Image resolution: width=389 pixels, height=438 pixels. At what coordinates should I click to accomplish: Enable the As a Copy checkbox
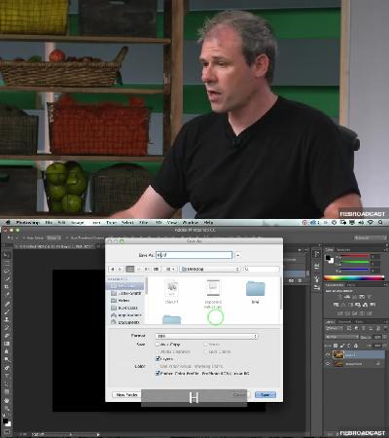point(158,345)
